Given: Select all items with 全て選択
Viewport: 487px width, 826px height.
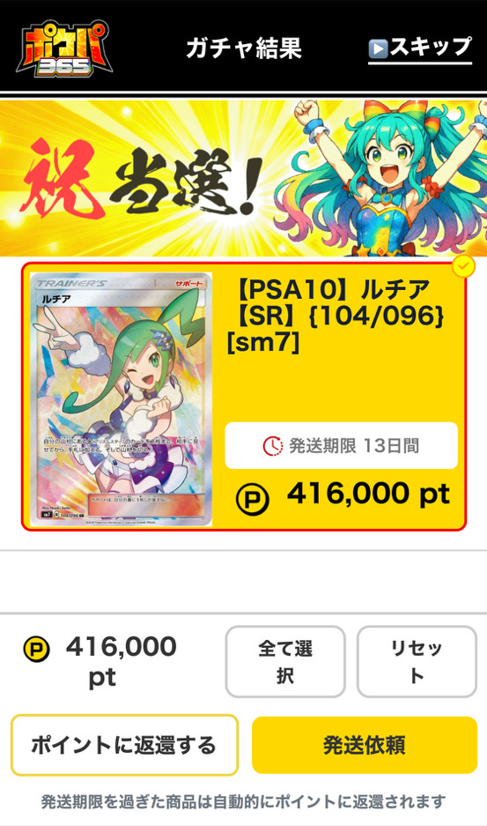Looking at the screenshot, I should coord(285,662).
